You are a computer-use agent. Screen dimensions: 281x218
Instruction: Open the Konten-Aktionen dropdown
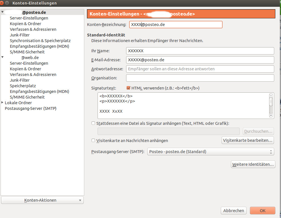click(x=42, y=200)
